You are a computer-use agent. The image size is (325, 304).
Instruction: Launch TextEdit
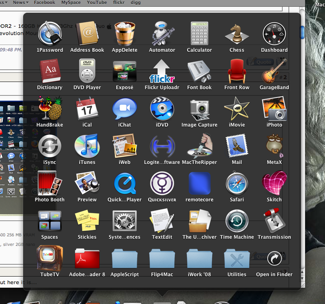click(162, 221)
